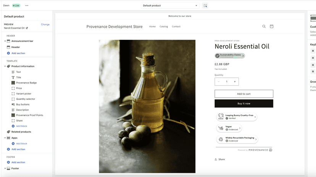Open the Vegan proof point
316x177 pixels.
point(229,128)
